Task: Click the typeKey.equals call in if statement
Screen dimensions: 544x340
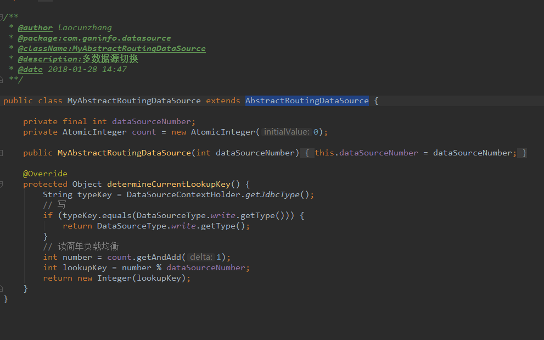Action: (x=97, y=215)
